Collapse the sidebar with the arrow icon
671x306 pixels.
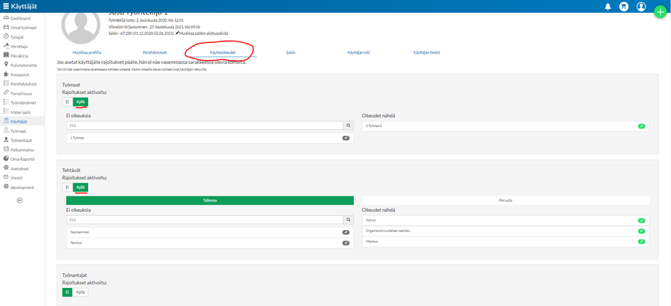pyautogui.click(x=19, y=200)
